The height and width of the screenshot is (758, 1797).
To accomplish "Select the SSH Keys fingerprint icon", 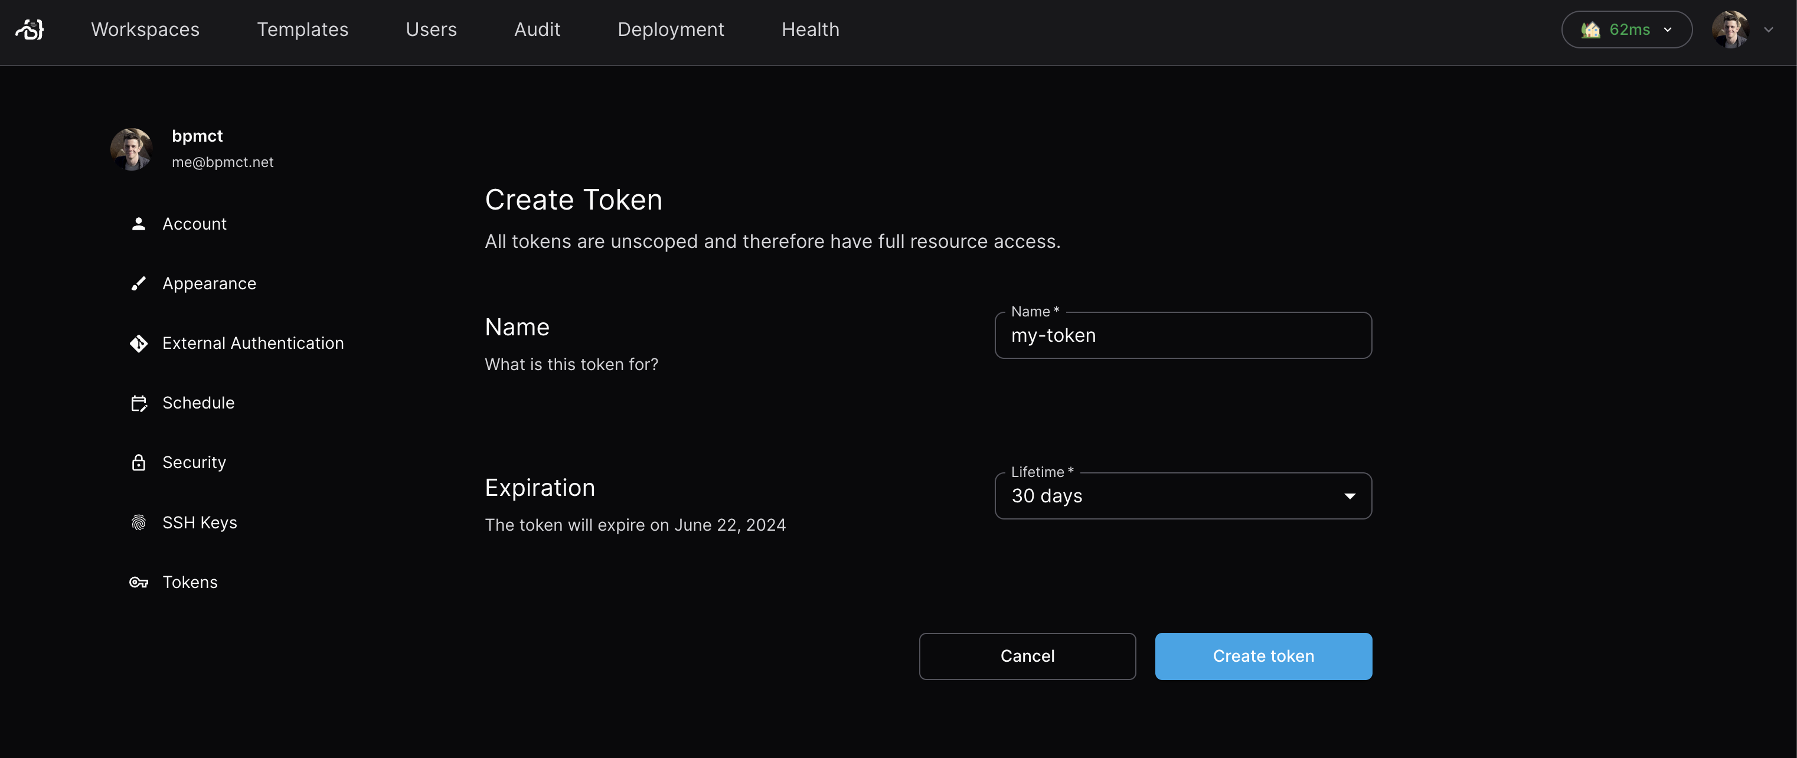I will (x=139, y=522).
